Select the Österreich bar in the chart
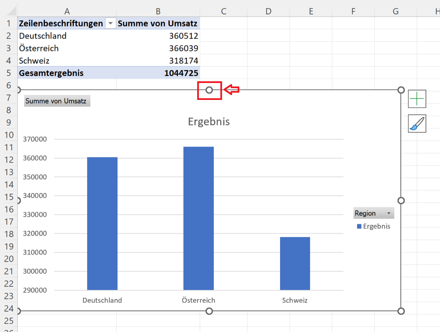 (198, 218)
